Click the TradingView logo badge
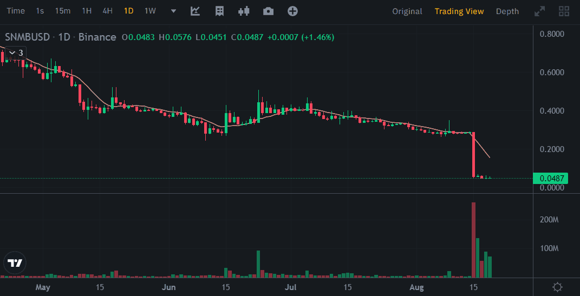 [15, 263]
